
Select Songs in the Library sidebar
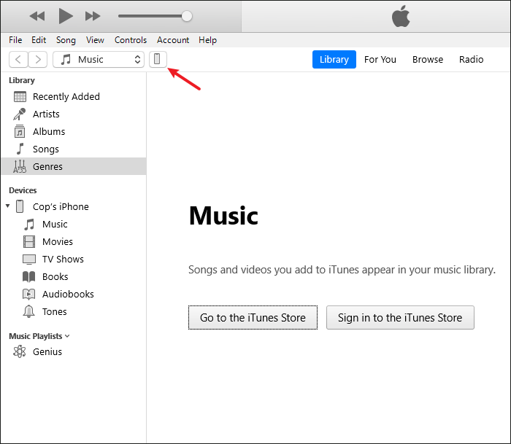[74, 149]
